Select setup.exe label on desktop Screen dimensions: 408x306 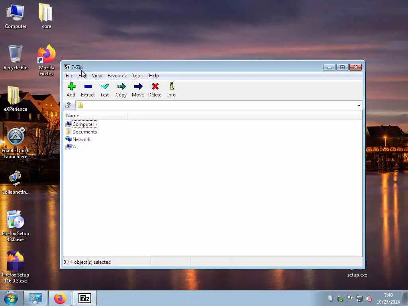click(357, 275)
